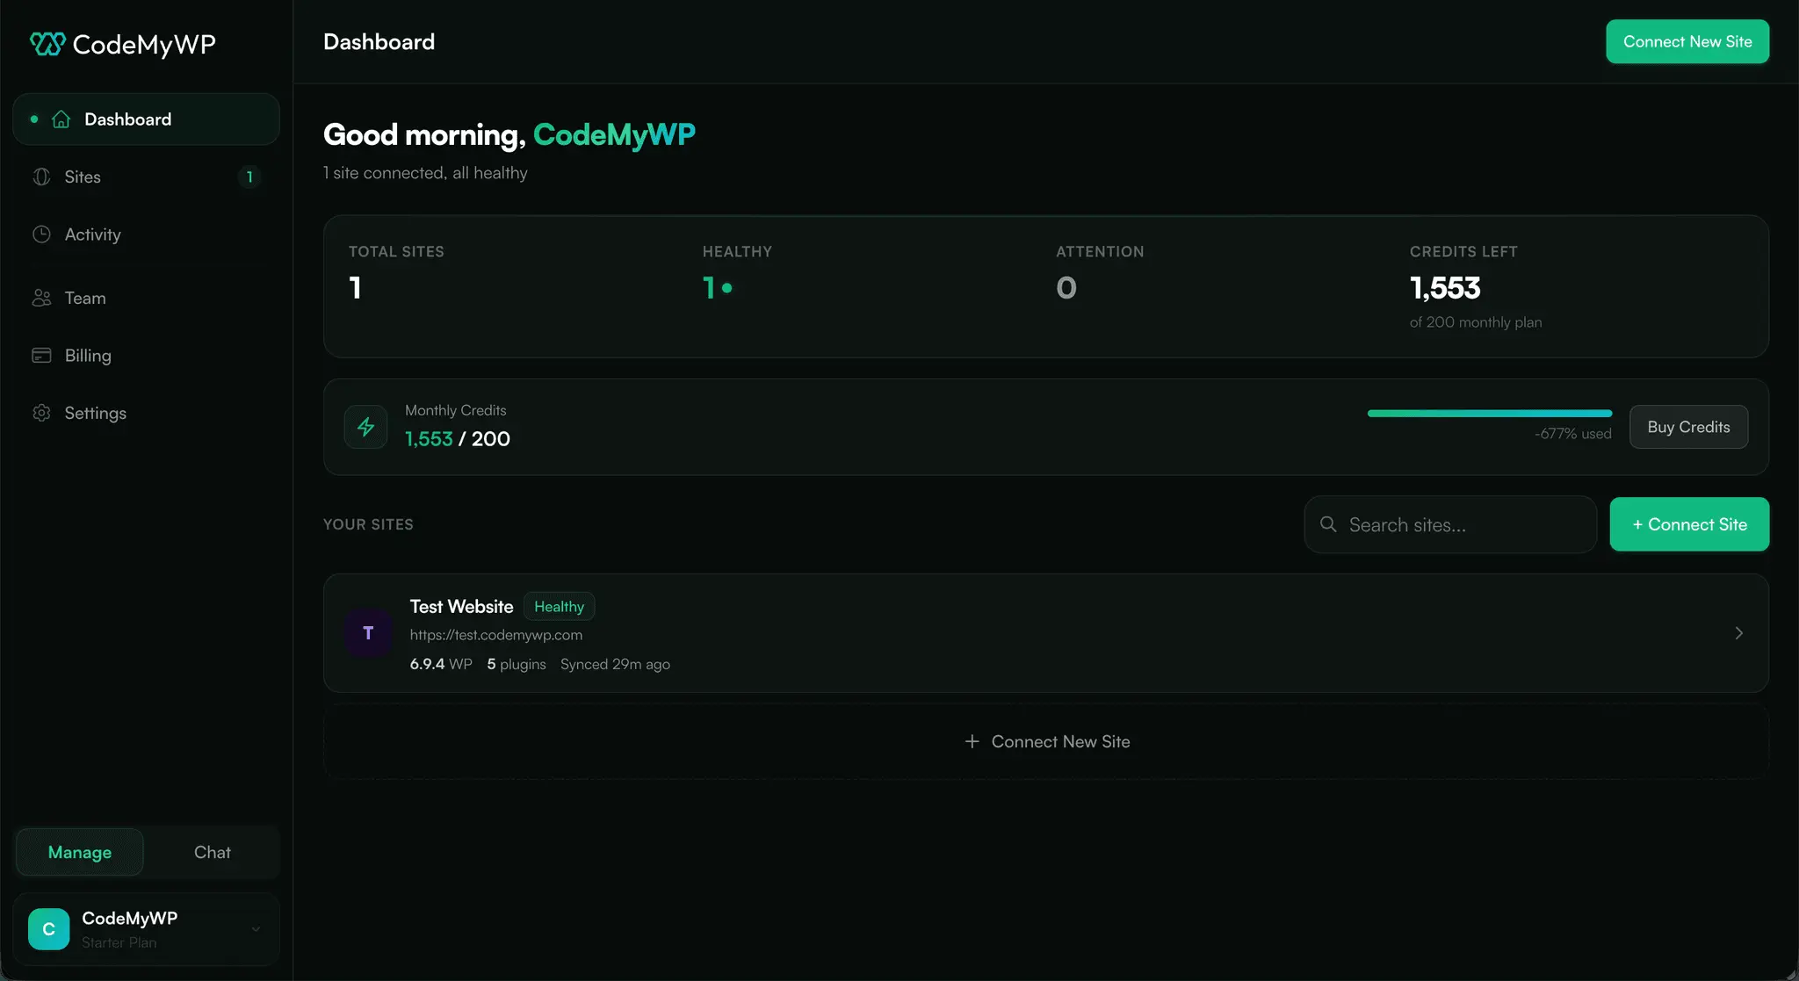1799x981 pixels.
Task: Open the Activity page
Action: (x=147, y=234)
